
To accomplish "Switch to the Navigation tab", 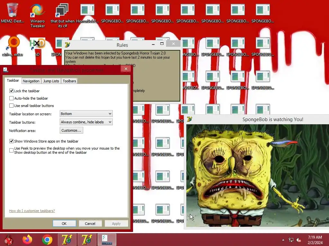I will [31, 81].
